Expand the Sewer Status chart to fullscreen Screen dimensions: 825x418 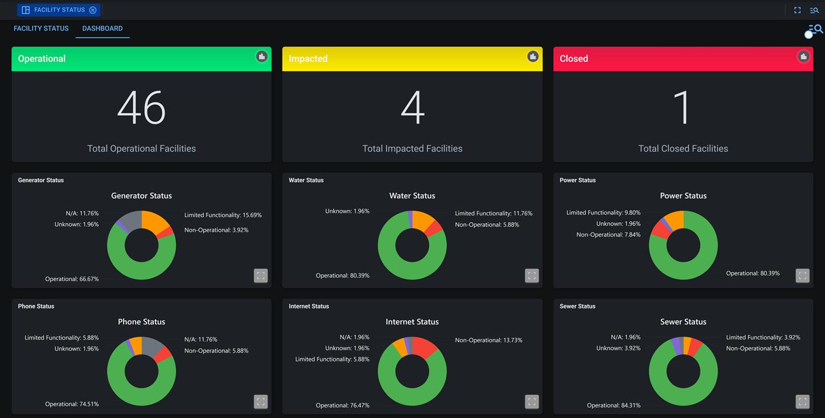pos(802,401)
